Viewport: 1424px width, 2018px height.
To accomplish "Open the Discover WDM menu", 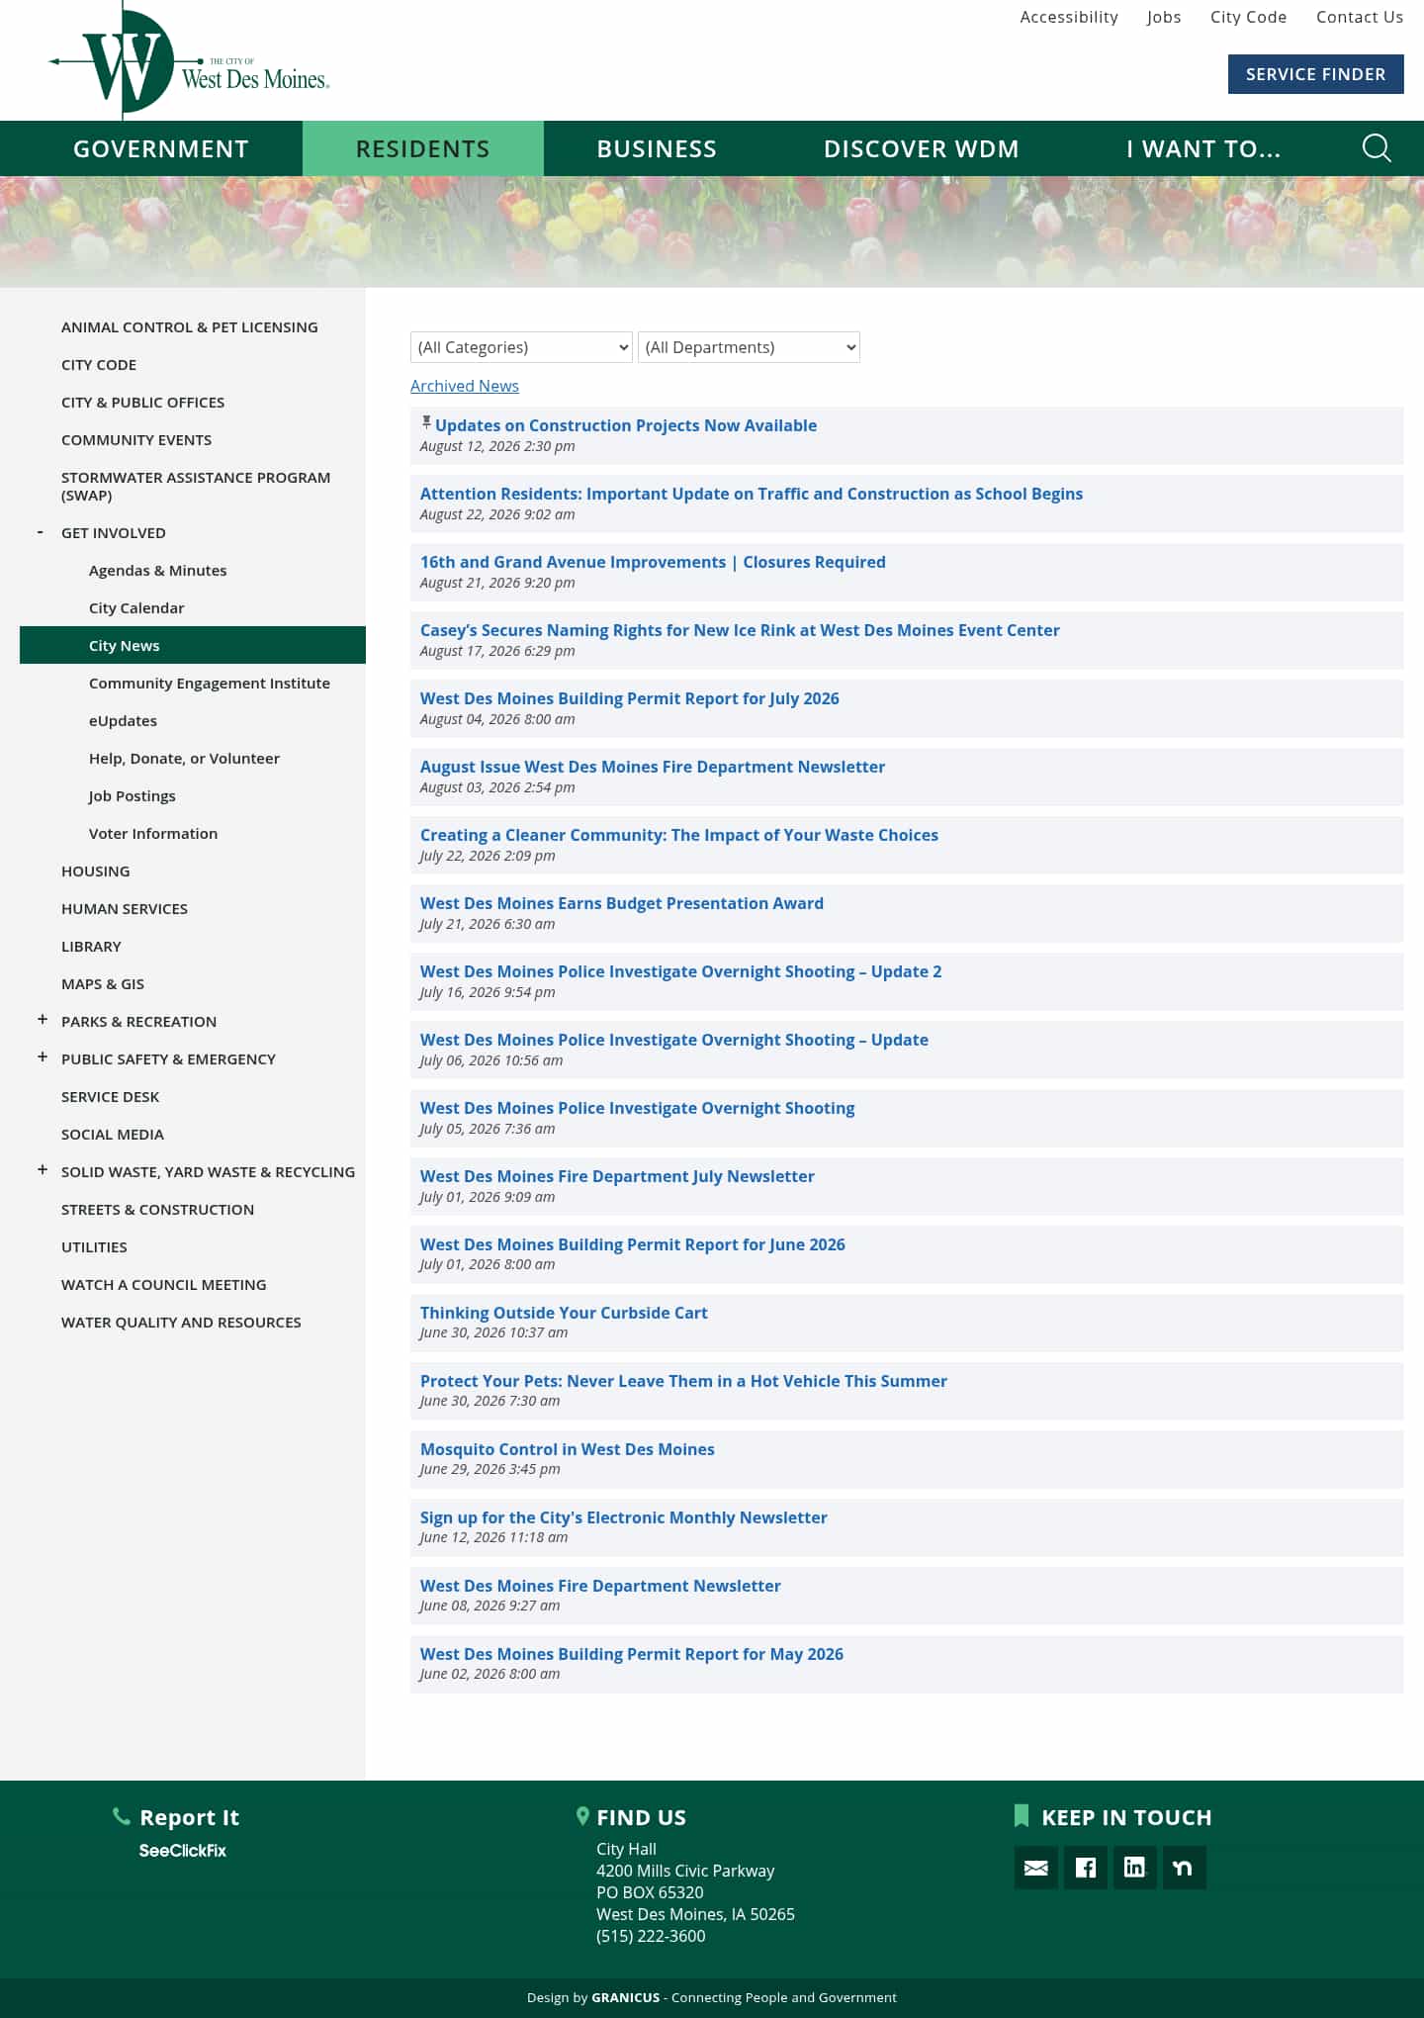I will pyautogui.click(x=922, y=148).
